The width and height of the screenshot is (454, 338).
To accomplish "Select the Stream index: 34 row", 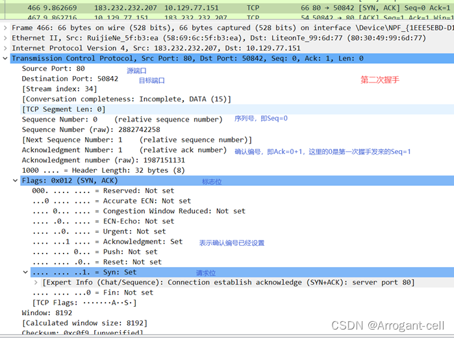I will tap(59, 89).
